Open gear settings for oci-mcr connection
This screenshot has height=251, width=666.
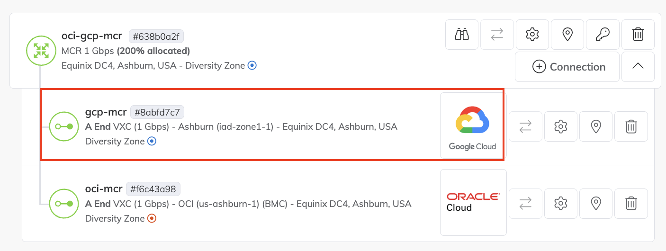click(x=561, y=203)
